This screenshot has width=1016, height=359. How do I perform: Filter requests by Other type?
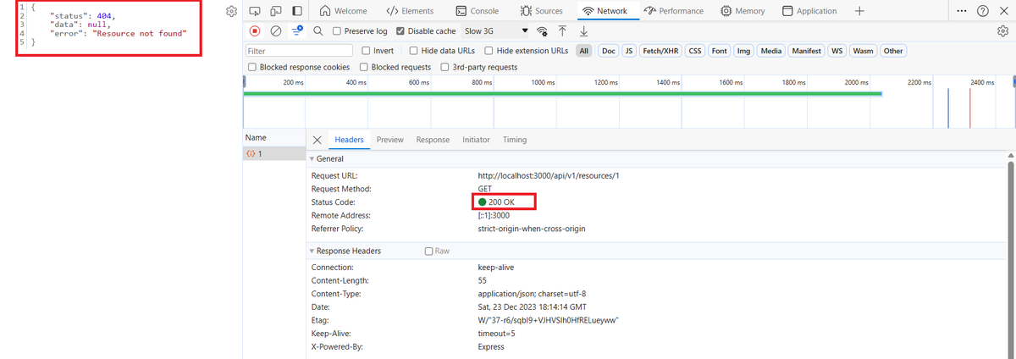tap(893, 51)
